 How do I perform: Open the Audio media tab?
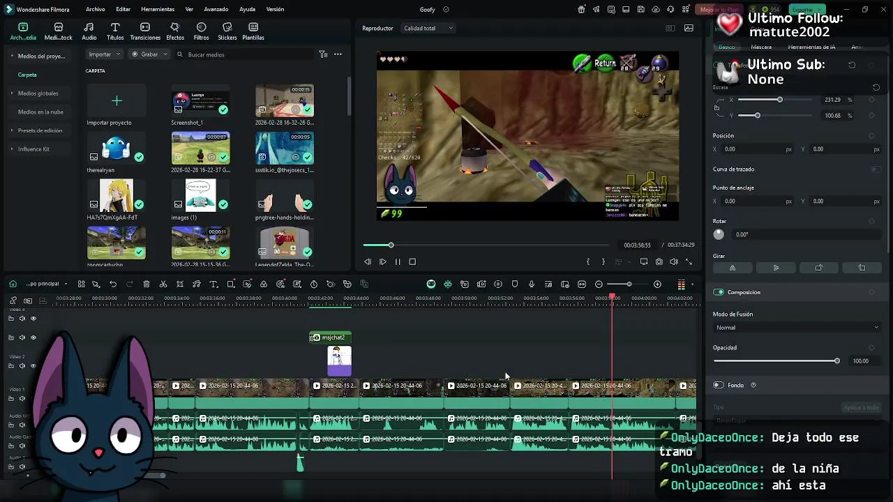click(x=89, y=31)
